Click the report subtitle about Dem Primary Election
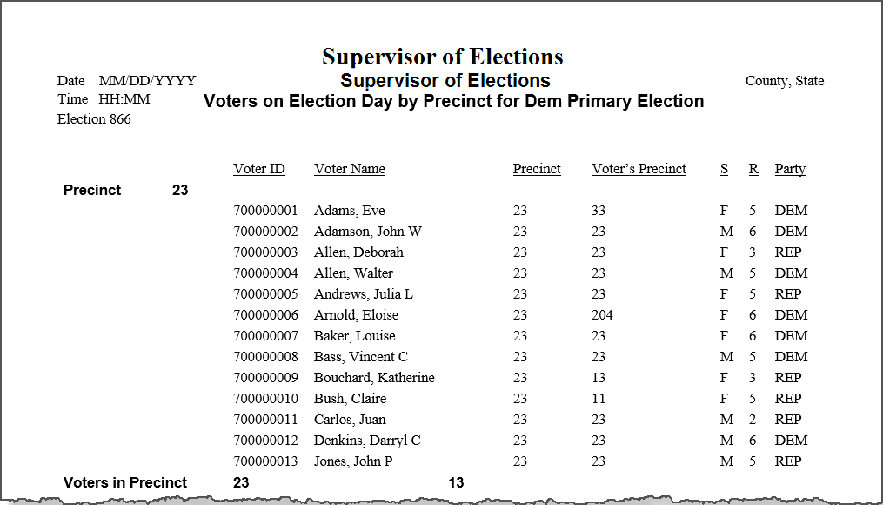 click(453, 102)
